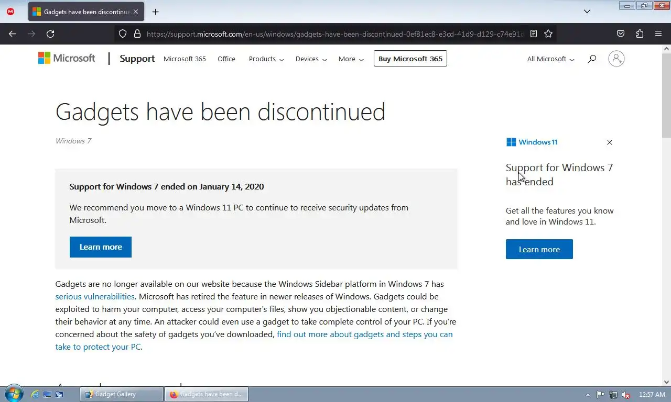Switch to Firefox taskbar button
The height and width of the screenshot is (402, 671).
pos(207,394)
